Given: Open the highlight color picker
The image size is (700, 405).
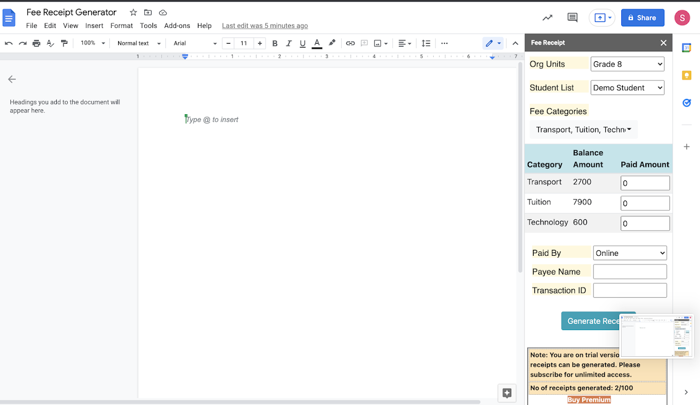Looking at the screenshot, I should tap(332, 43).
